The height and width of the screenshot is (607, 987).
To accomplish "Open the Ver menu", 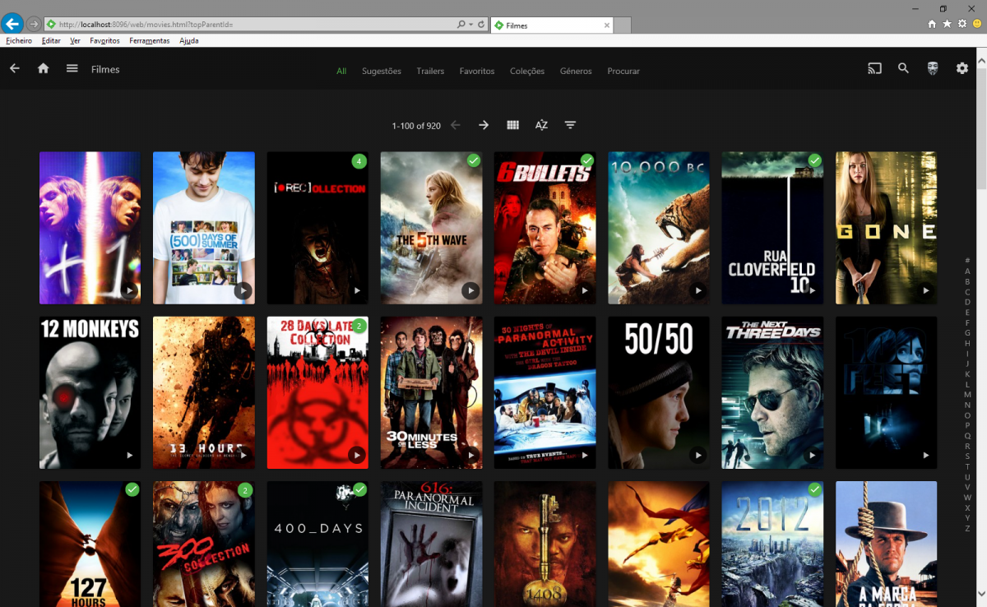I will pyautogui.click(x=75, y=40).
